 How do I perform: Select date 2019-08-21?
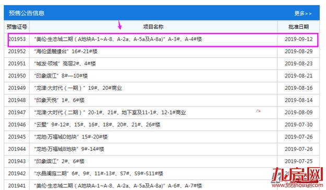(298, 76)
